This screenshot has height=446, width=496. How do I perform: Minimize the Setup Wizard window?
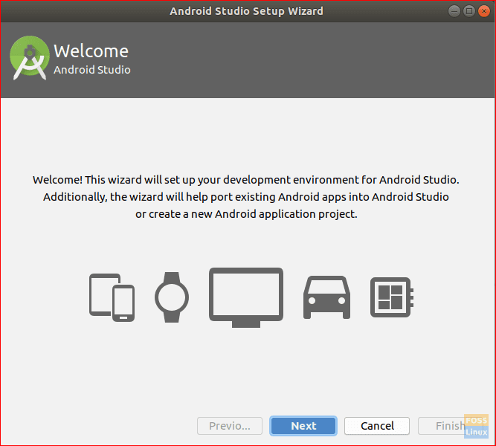coord(454,11)
